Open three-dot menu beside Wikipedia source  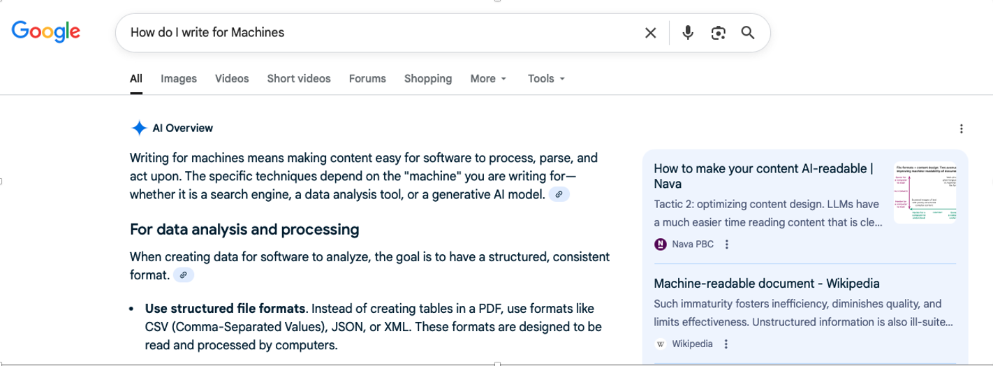tap(726, 344)
